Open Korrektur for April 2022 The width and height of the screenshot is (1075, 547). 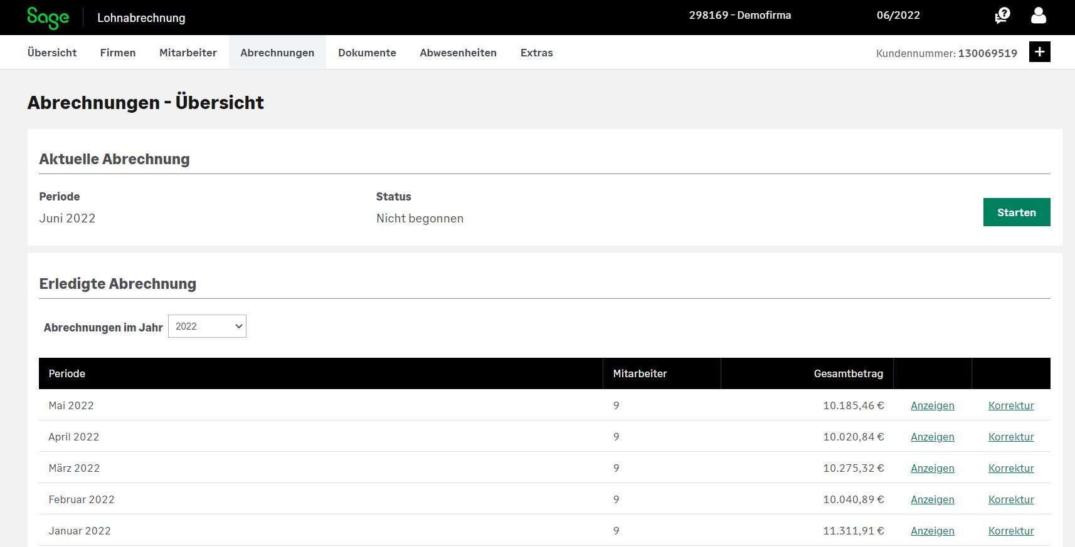[x=1011, y=437]
